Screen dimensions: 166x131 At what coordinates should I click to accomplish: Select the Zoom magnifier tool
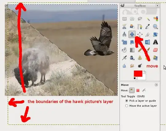155,27
